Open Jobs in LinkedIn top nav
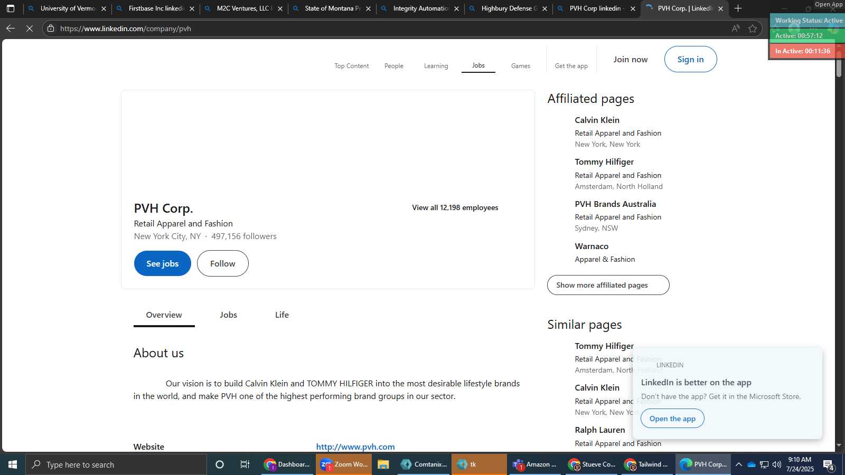Image resolution: width=845 pixels, height=475 pixels. tap(478, 65)
